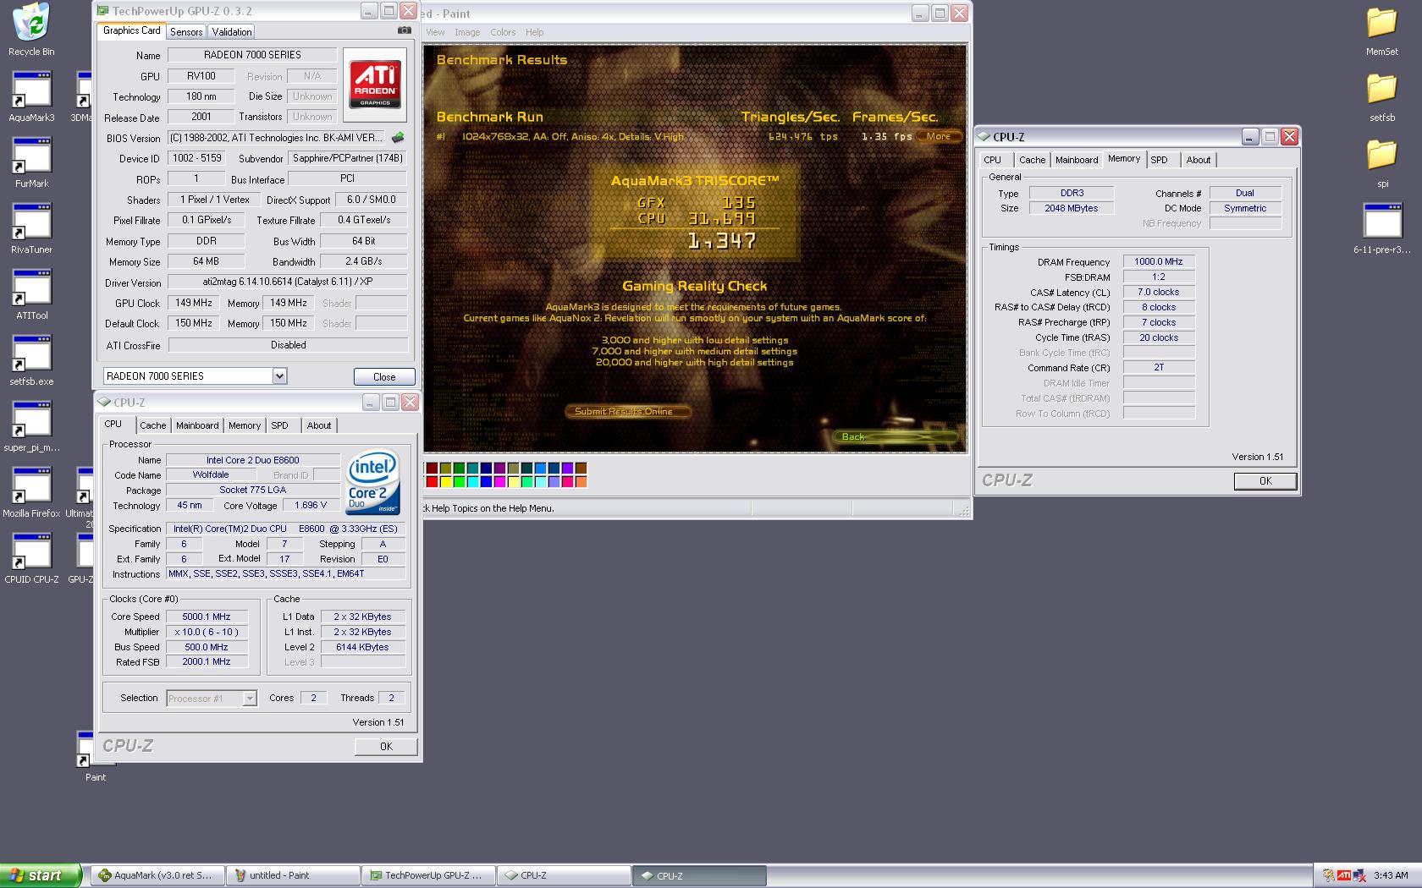This screenshot has width=1422, height=888.
Task: Click the DRAM Frequency 1000.0 MHz value
Action: click(1159, 262)
